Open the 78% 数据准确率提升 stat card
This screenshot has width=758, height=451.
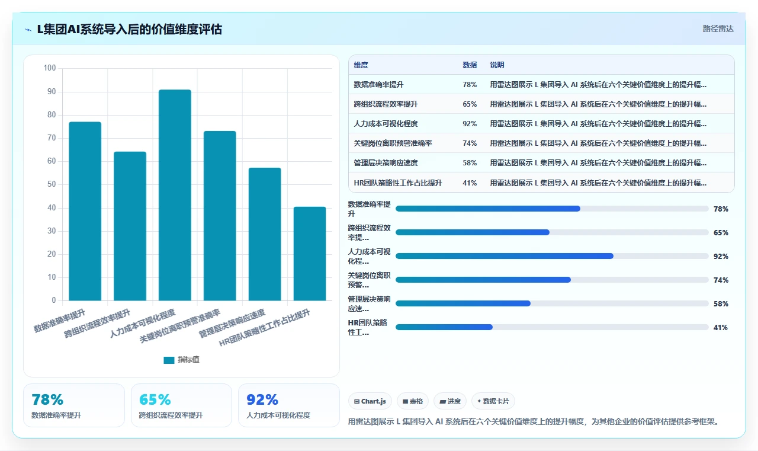click(74, 405)
